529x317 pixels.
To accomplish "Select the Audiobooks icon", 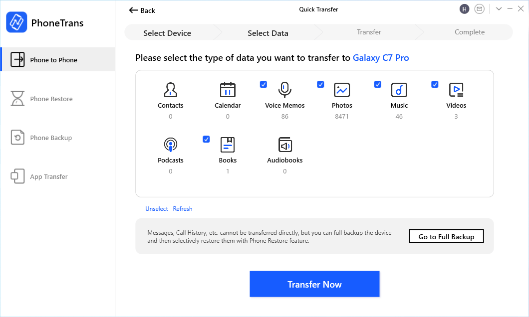I will click(x=285, y=145).
